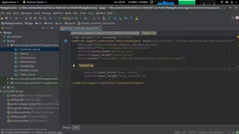Viewport: 239px width, 134px height.
Task: Click the ConstraintLayout tag breadcrumb above editor
Action: 105,33
